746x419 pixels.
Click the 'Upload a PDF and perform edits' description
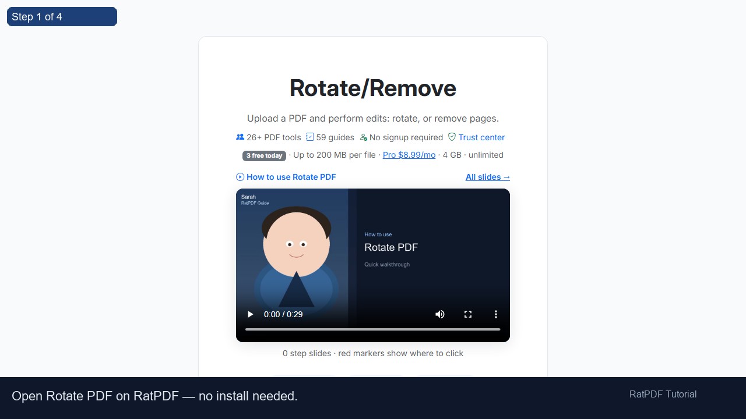coord(373,119)
